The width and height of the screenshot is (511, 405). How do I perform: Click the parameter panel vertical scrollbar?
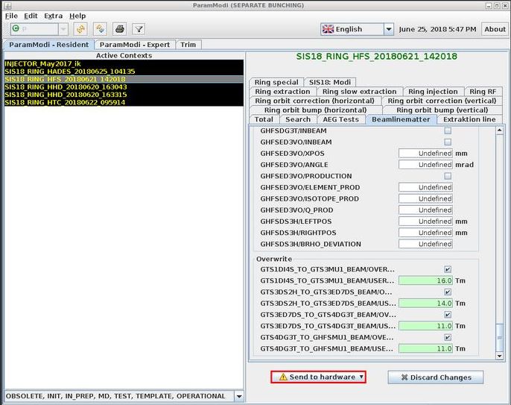click(499, 224)
